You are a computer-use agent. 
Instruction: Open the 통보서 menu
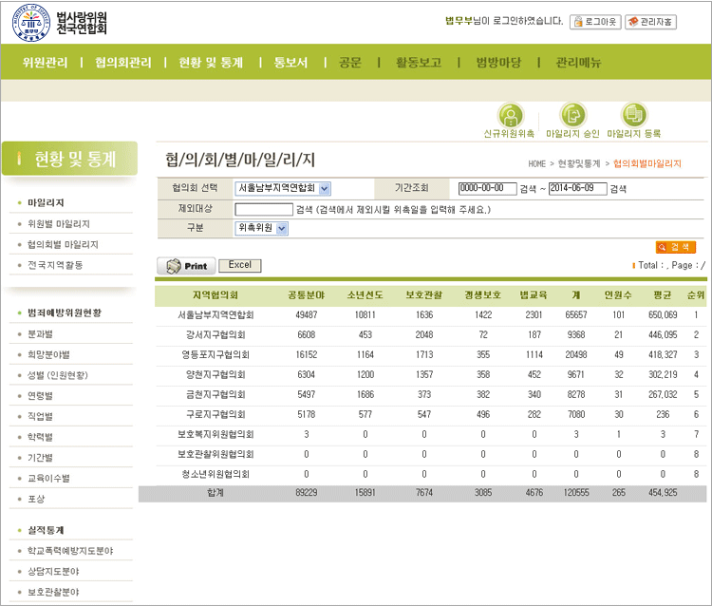point(290,63)
